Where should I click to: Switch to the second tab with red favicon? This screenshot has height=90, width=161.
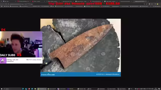[24, 1]
